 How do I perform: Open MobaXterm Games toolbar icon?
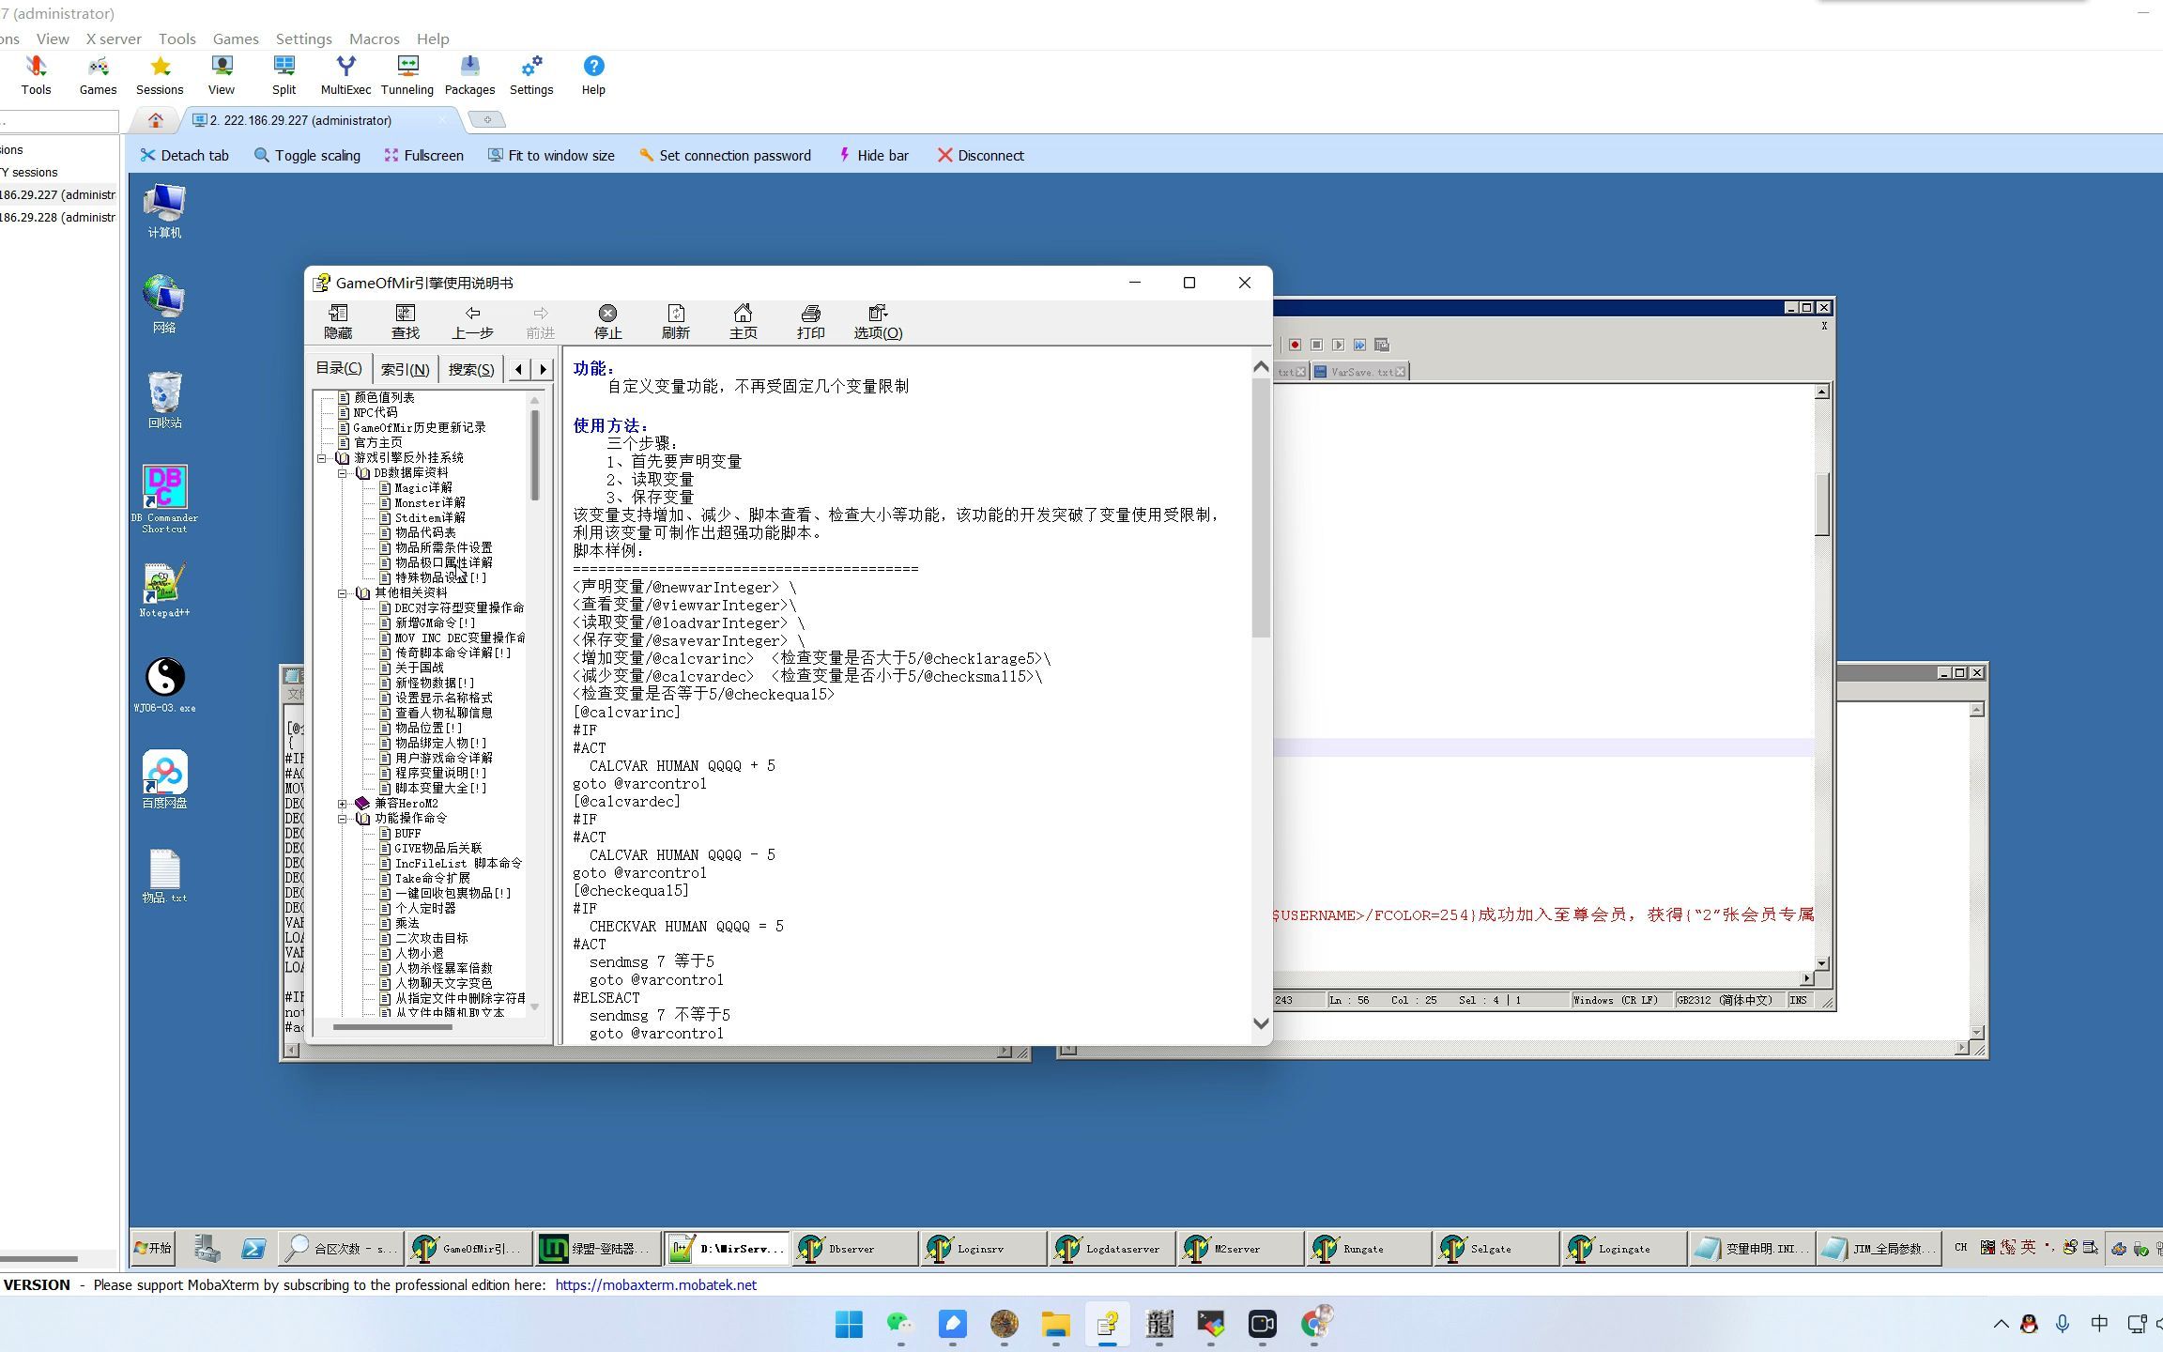98,75
